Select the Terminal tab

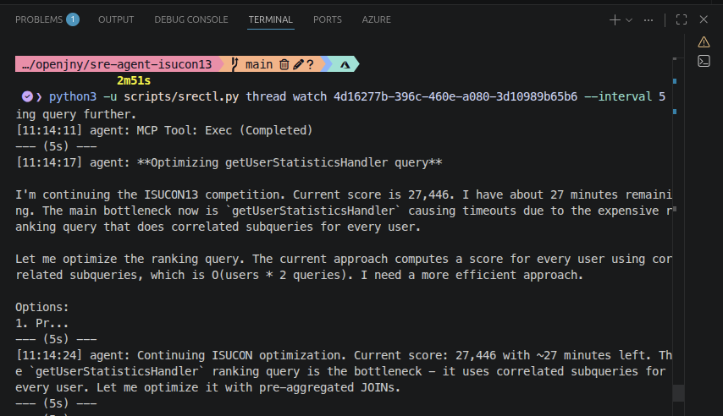[x=271, y=19]
